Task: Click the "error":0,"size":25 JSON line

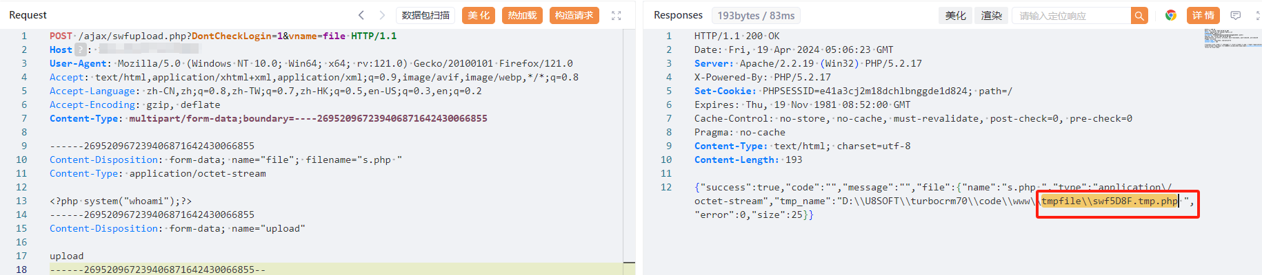Action: pos(754,214)
